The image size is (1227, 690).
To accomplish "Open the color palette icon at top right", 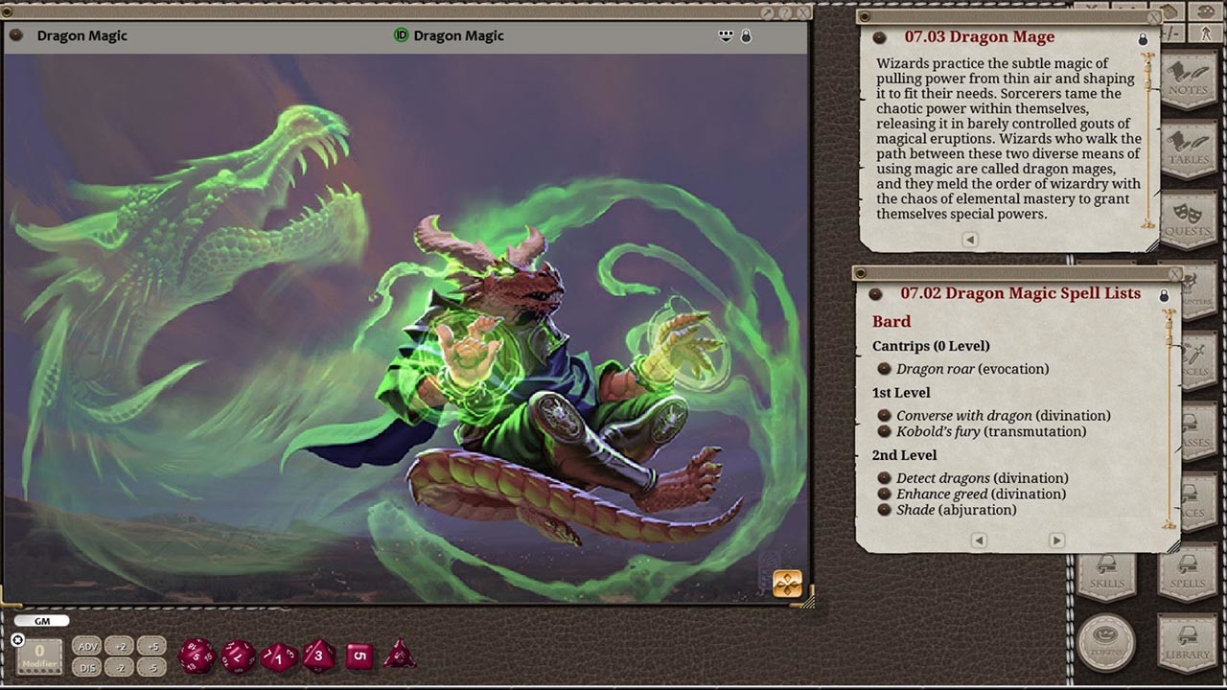I will point(1206,11).
